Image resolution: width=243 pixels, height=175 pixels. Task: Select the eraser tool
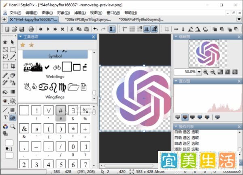click(13, 75)
